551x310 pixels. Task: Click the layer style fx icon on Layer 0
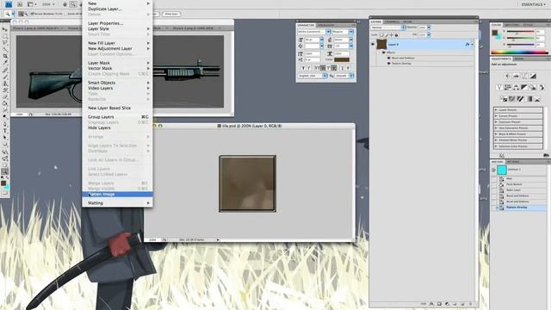click(x=467, y=45)
